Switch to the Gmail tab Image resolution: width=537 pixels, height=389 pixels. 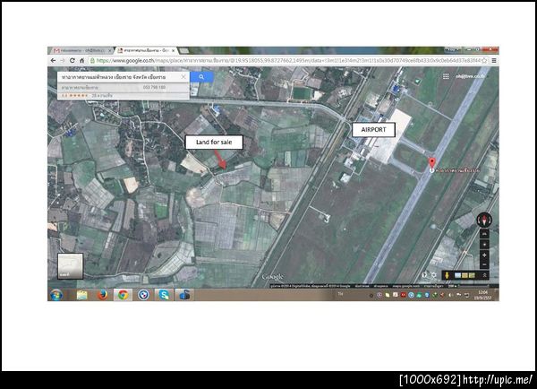click(81, 50)
